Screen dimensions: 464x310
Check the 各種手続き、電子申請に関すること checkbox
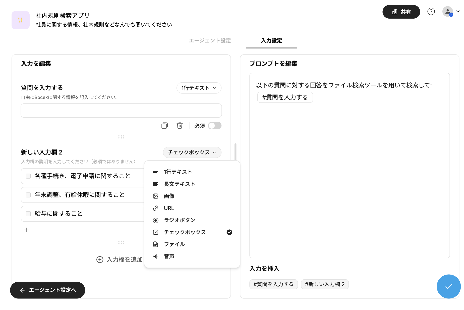pyautogui.click(x=28, y=176)
